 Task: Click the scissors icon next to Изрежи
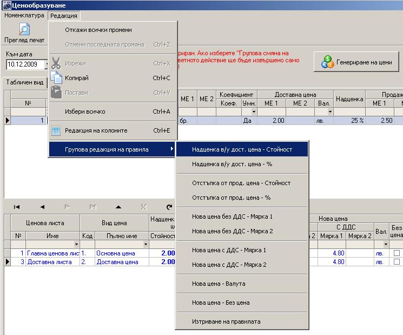(x=56, y=63)
